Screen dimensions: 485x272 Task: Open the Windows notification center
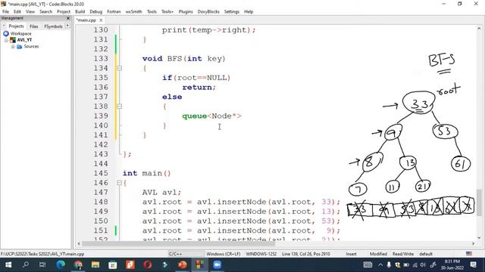(473, 264)
